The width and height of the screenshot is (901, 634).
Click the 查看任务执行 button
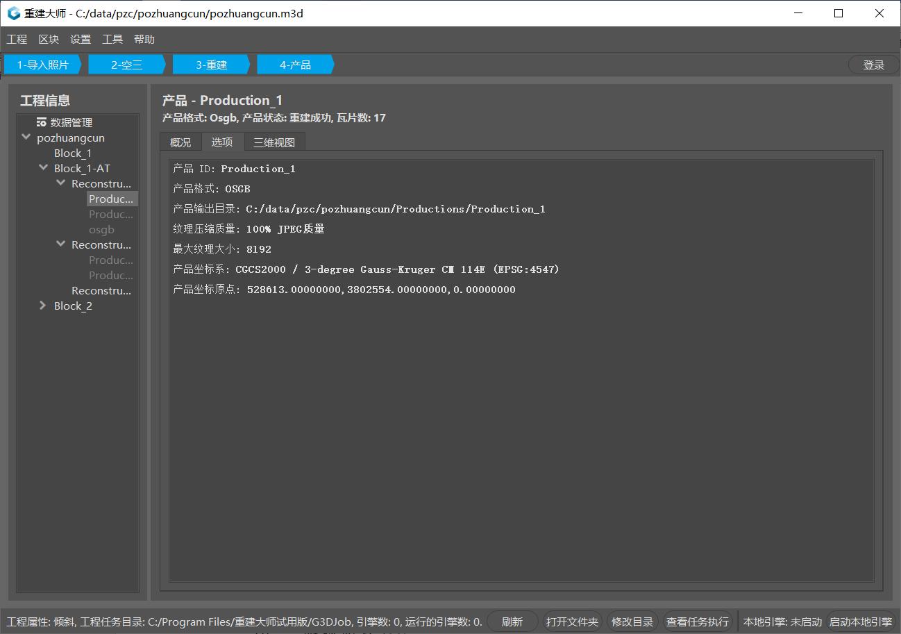click(x=698, y=622)
